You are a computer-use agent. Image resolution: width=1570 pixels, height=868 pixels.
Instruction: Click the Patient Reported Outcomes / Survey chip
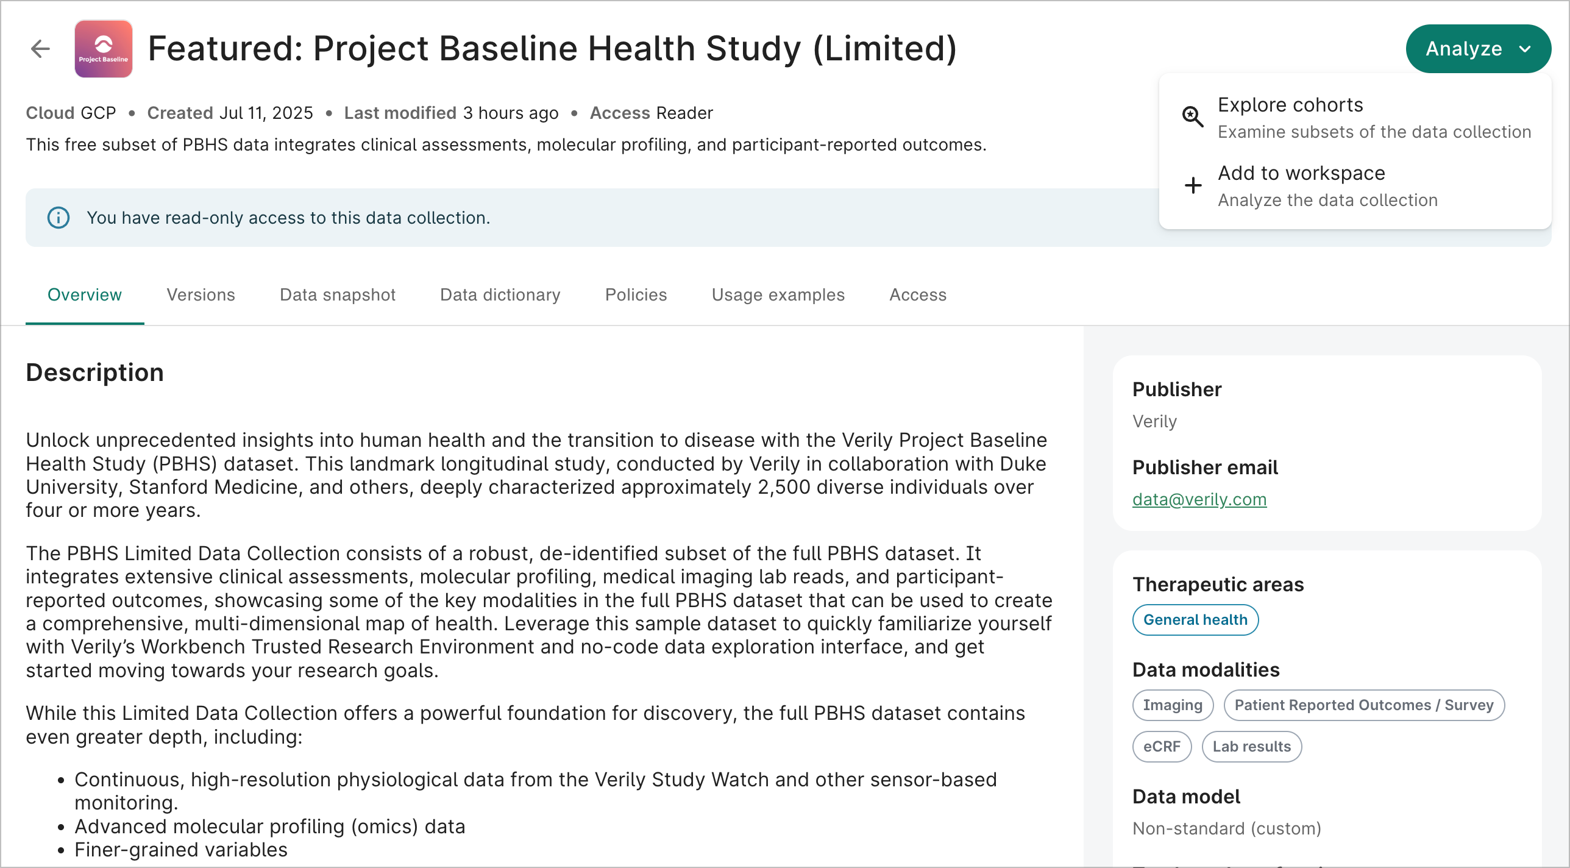tap(1363, 705)
